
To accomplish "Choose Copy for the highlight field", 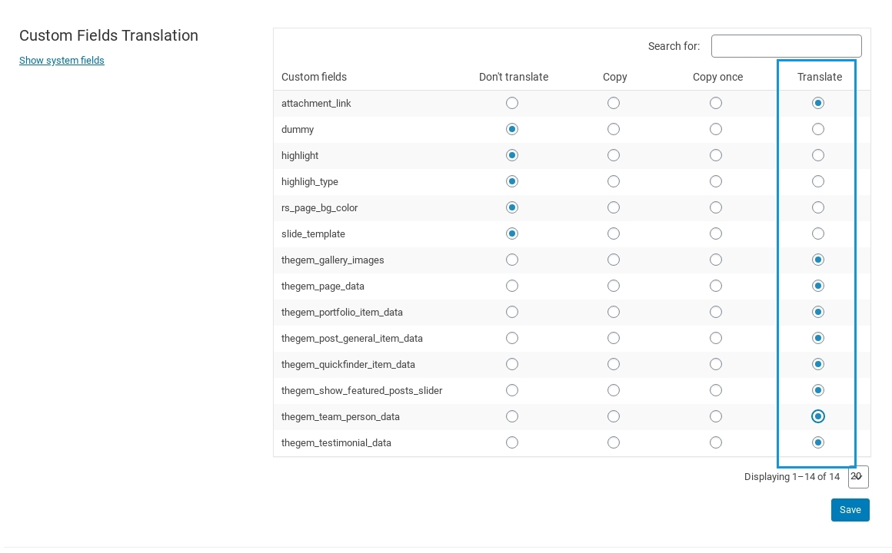I will click(614, 155).
